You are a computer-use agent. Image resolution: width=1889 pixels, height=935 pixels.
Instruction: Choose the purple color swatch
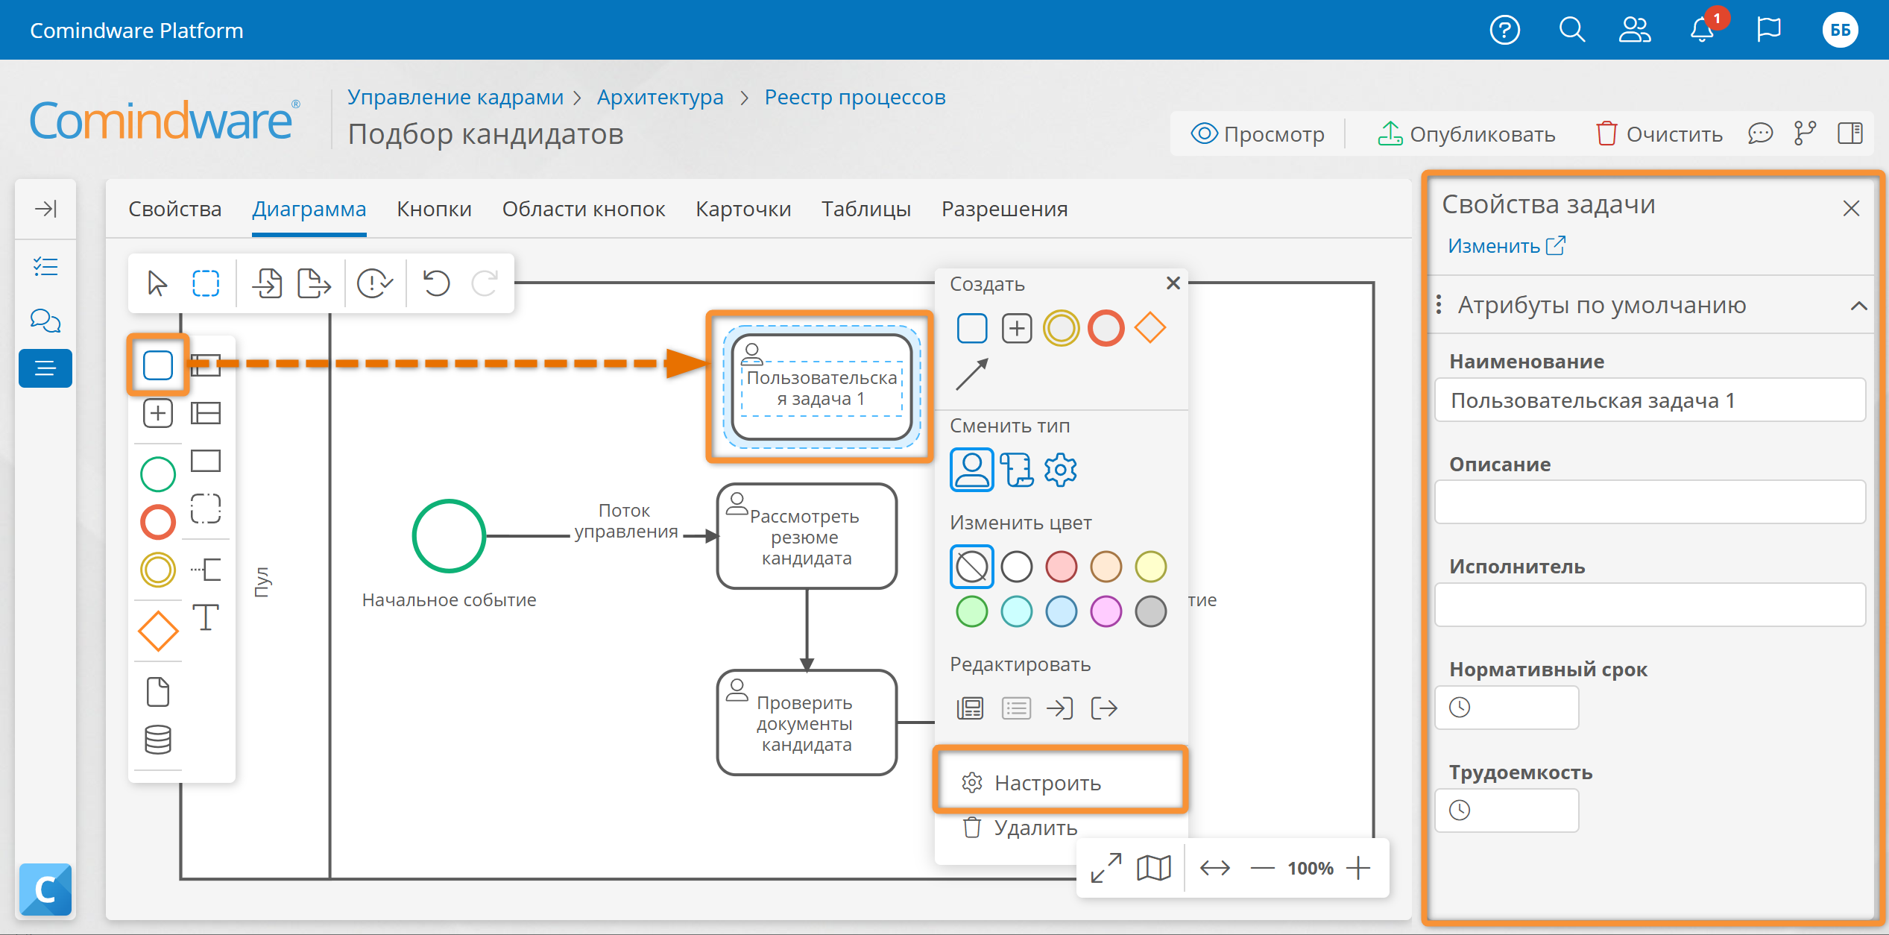pyautogui.click(x=1106, y=611)
